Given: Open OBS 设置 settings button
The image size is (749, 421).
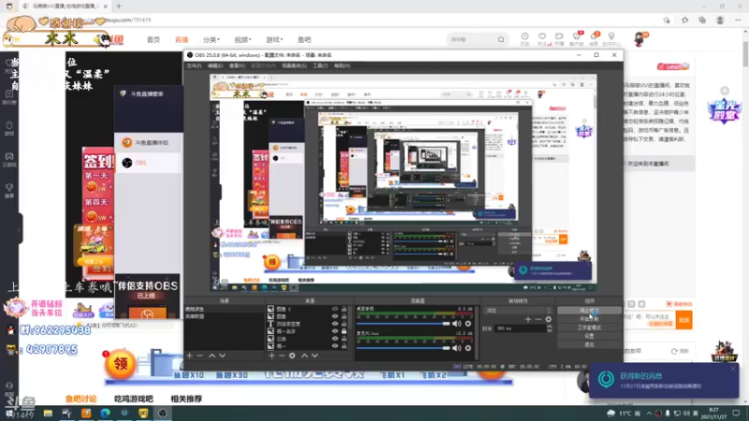Looking at the screenshot, I should 589,336.
